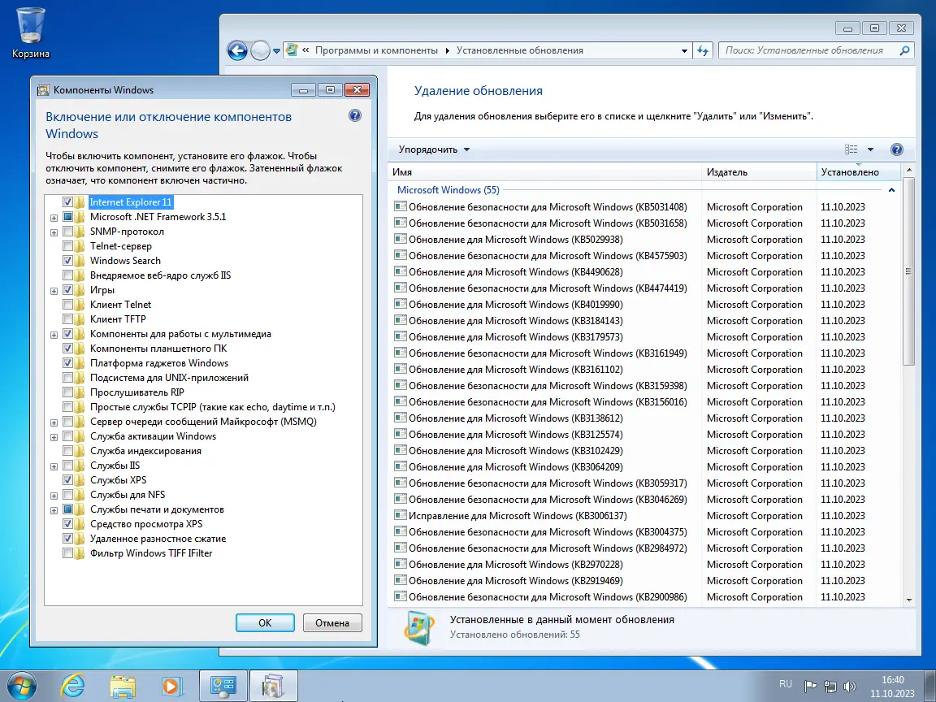The width and height of the screenshot is (936, 702).
Task: Click the Back navigation arrow
Action: 236,50
